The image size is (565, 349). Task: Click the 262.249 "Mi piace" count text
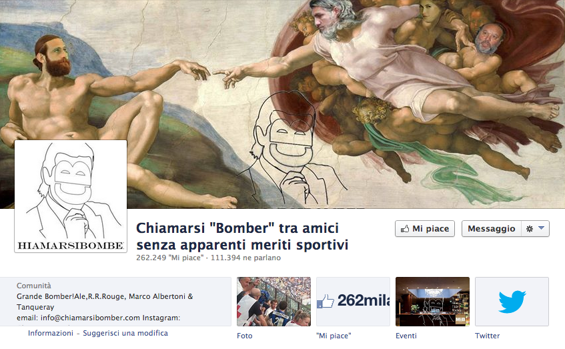(169, 258)
